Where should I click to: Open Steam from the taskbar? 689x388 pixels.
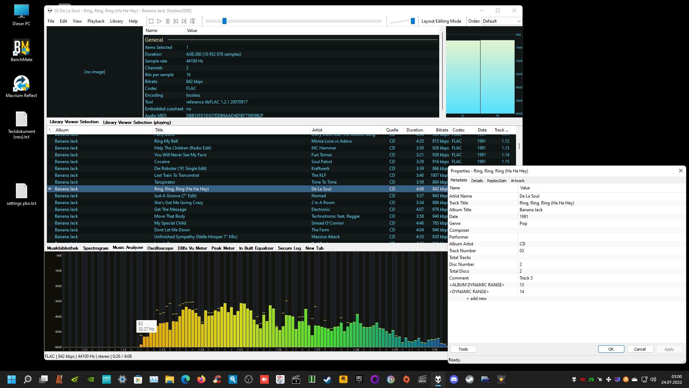327,379
